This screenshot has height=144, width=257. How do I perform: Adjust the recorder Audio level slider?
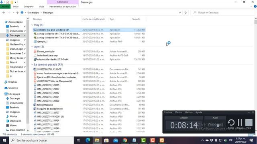pos(218,125)
